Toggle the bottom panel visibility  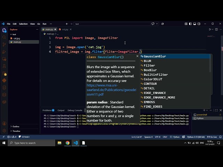194,24
